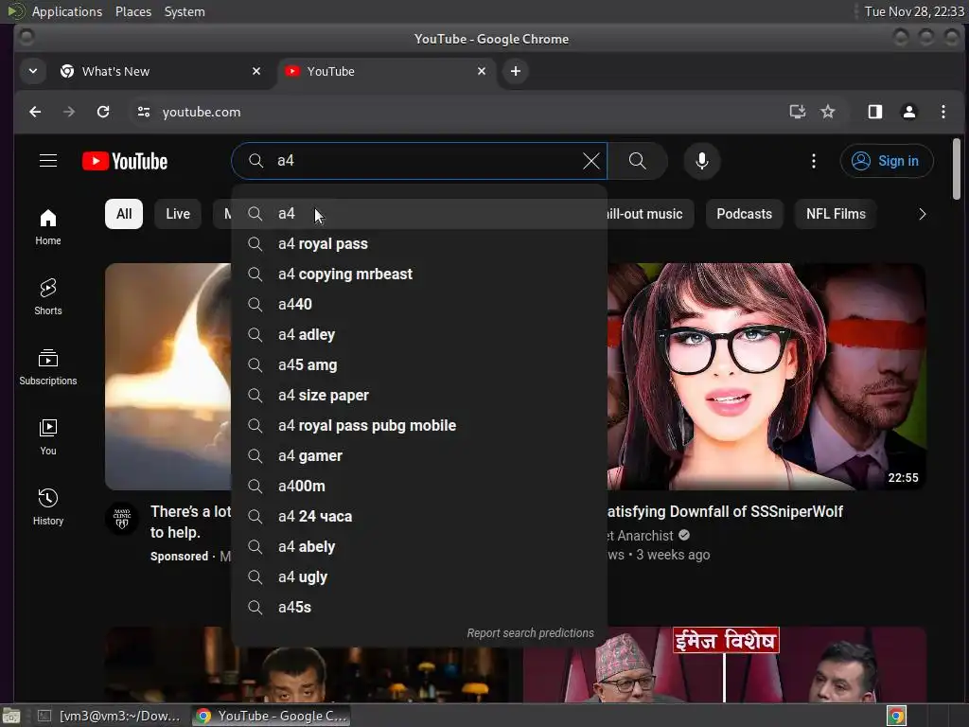Choose suggestion 'a4 royal pass pubg mobile'
969x727 pixels.
(419, 426)
